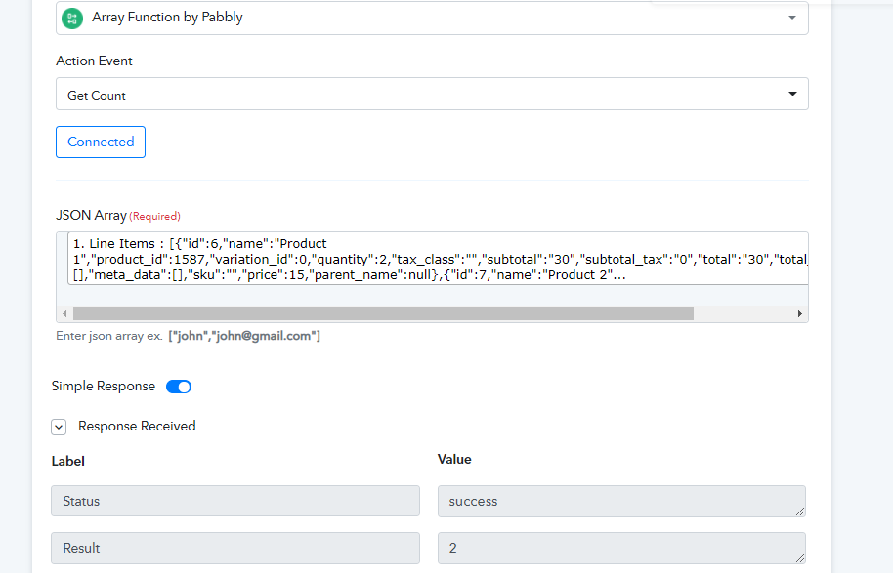This screenshot has height=573, width=893.
Task: Click the left scroll arrow under JSON Array
Action: pos(64,314)
